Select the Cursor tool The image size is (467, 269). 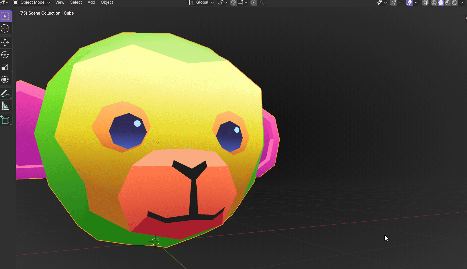tap(5, 28)
